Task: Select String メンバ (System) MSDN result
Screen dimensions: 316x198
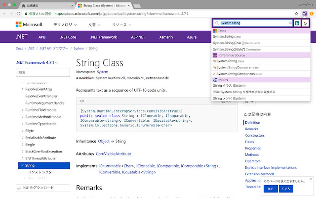Action: [261, 98]
